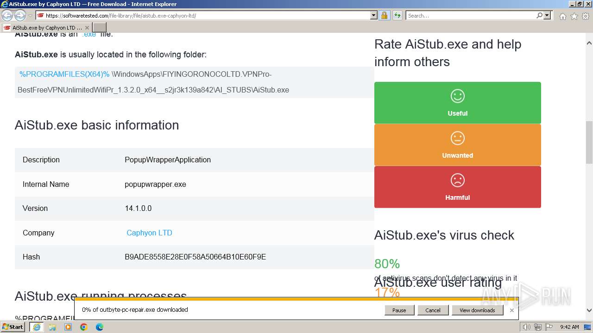Click the Action Center flag icon
The width and height of the screenshot is (593, 333).
549,327
